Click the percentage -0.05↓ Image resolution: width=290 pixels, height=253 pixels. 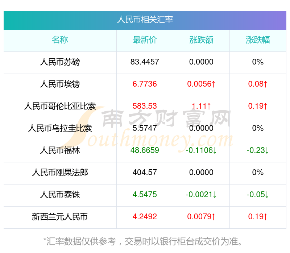258,195
